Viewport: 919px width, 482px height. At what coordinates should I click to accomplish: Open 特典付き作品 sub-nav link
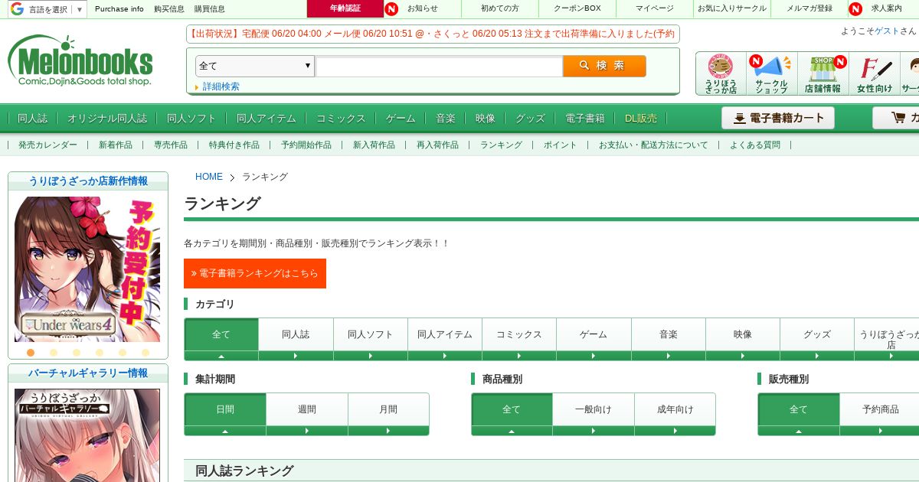234,145
